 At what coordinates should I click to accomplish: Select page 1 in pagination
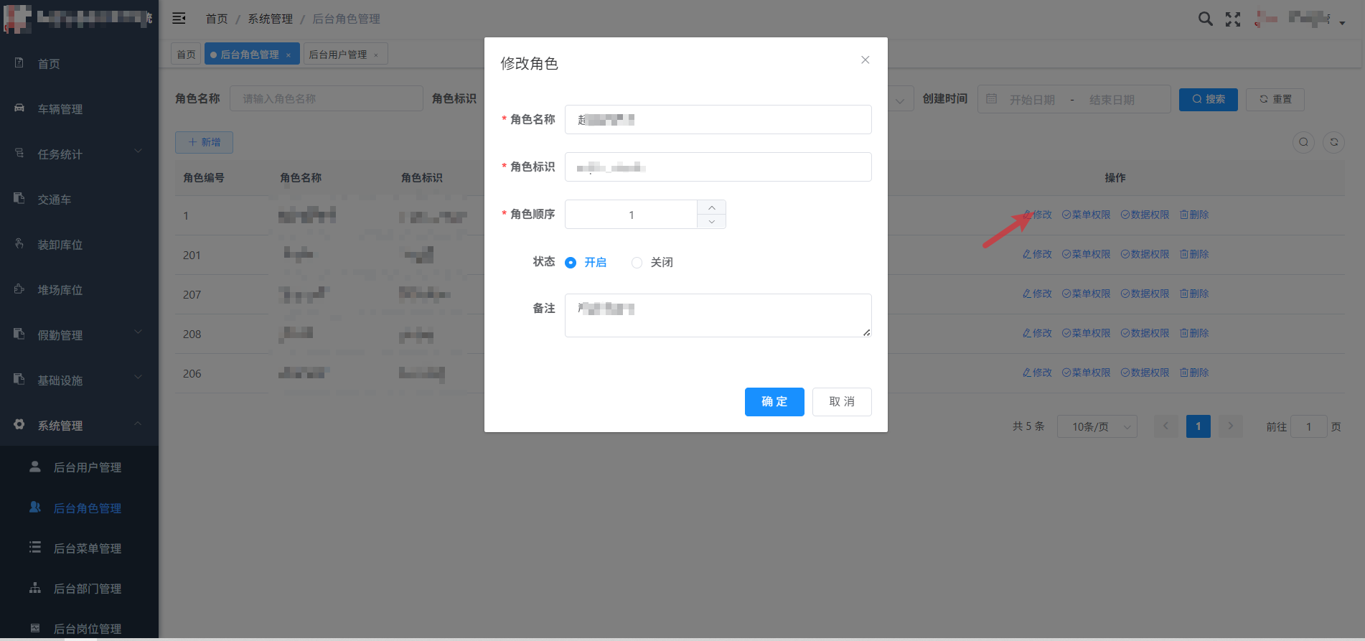click(x=1198, y=426)
